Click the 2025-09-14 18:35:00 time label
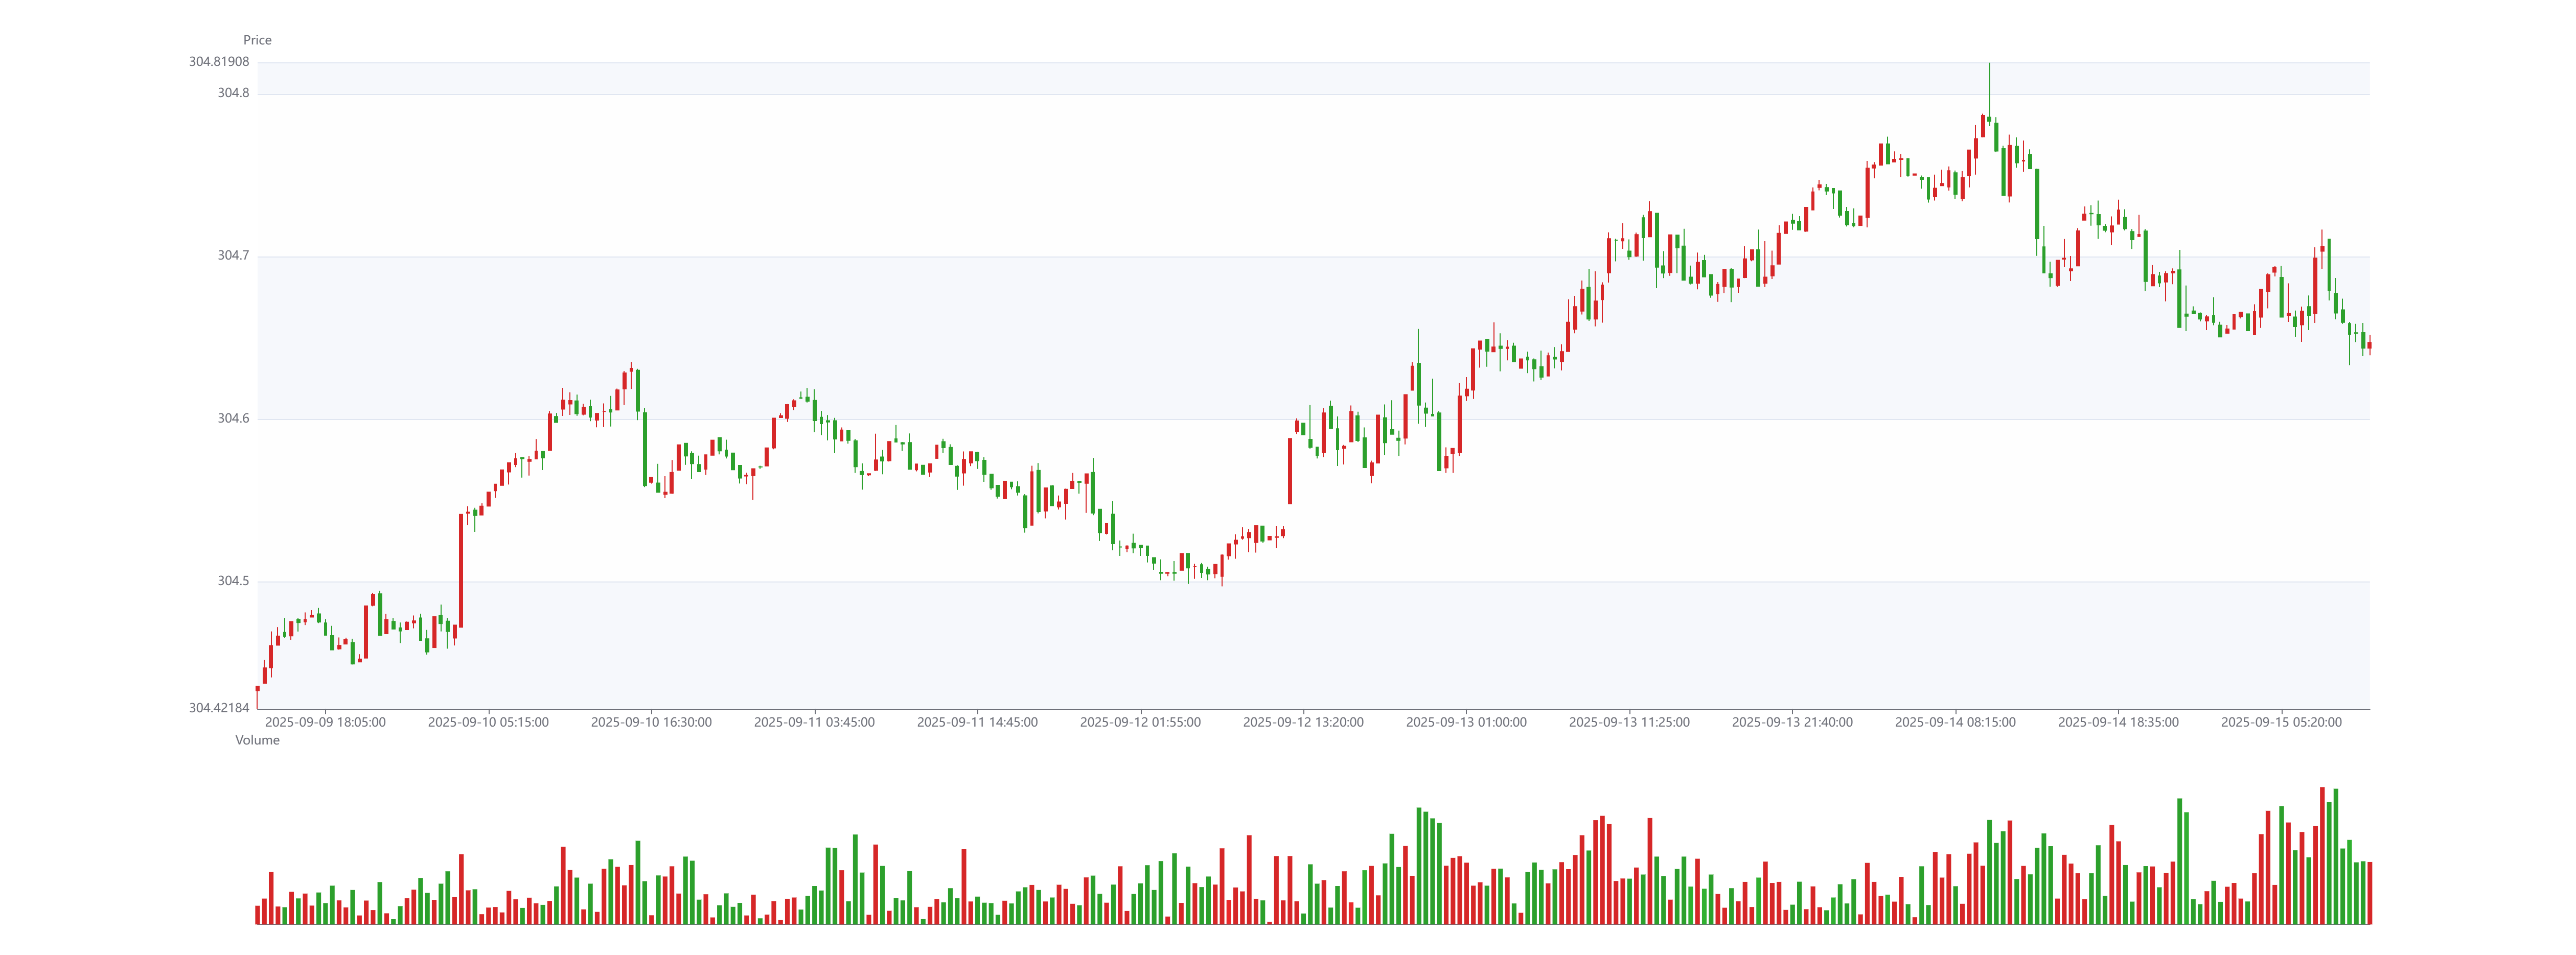 pos(2118,722)
